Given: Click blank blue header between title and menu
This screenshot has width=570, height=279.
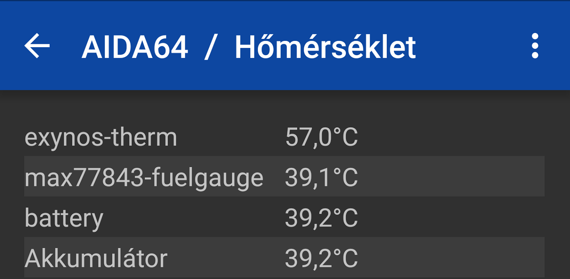Looking at the screenshot, I should click(x=472, y=46).
